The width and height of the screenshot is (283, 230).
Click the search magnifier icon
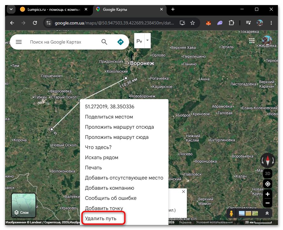[104, 42]
